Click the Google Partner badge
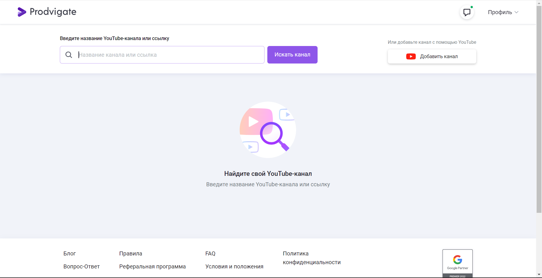 458,263
